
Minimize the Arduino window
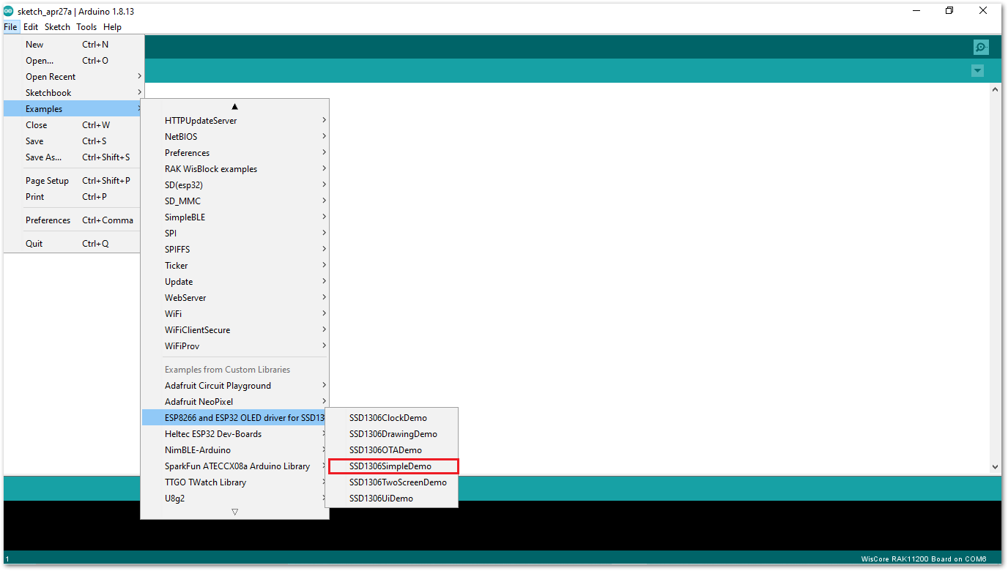(916, 11)
